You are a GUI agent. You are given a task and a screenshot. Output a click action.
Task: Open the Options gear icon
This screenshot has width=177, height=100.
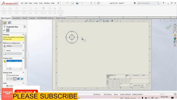(98, 3)
